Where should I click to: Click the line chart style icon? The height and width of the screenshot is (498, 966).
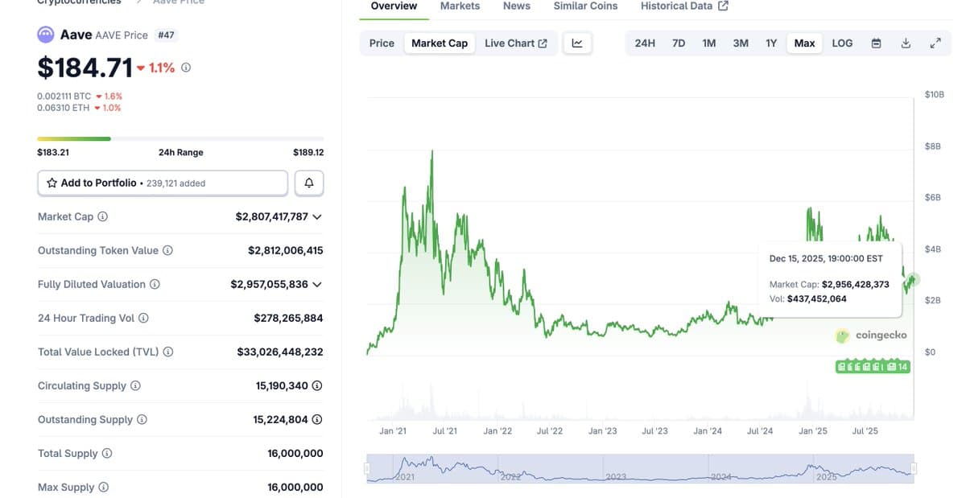(577, 43)
